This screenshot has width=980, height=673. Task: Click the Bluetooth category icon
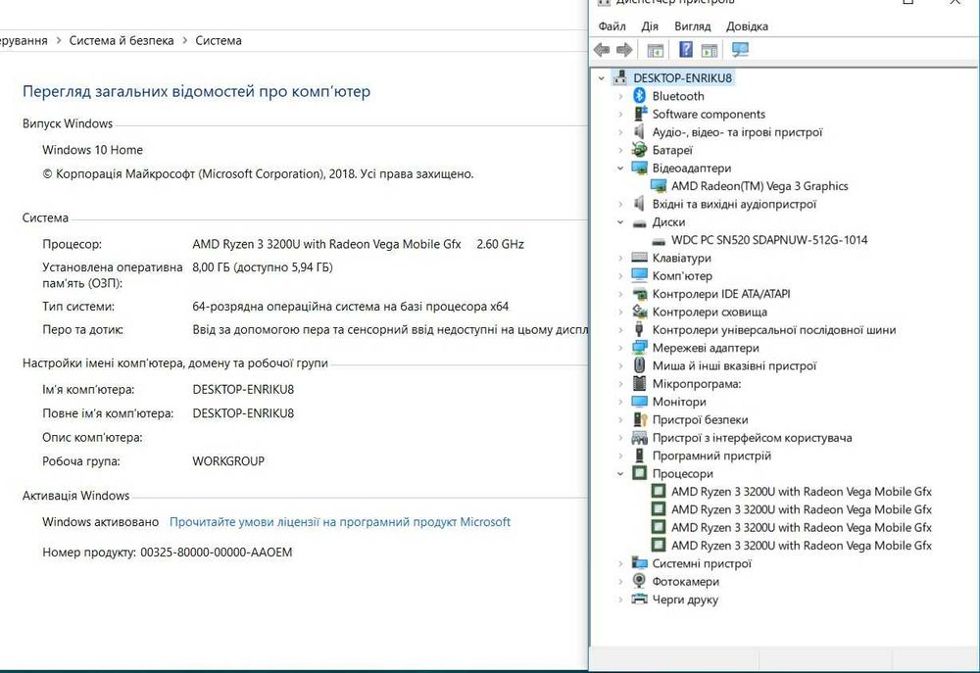coord(639,96)
